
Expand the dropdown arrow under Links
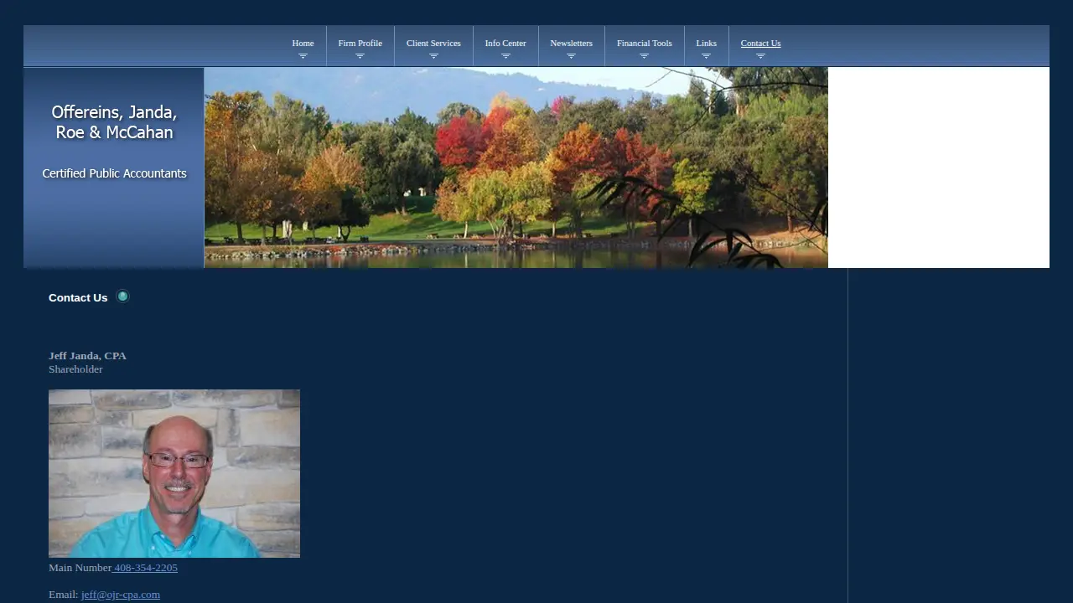[x=706, y=56]
